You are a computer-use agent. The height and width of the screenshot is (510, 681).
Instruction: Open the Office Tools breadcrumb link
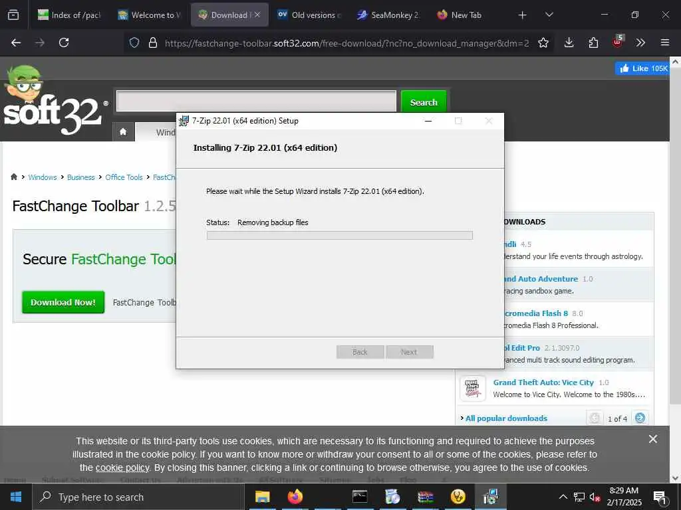click(x=124, y=177)
